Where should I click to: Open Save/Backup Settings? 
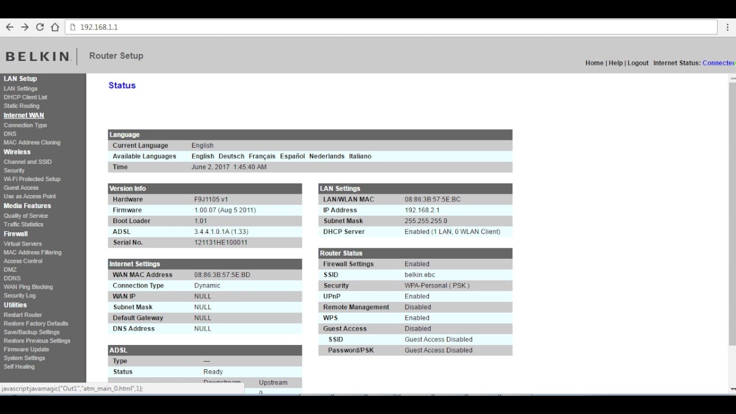click(x=32, y=332)
